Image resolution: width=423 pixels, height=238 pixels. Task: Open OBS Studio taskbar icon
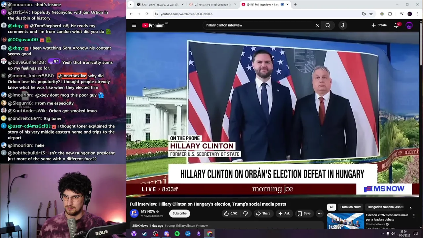(x=156, y=234)
